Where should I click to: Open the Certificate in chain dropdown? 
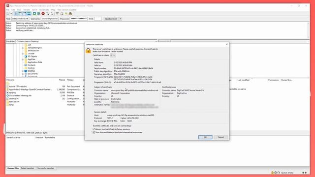click(x=113, y=55)
